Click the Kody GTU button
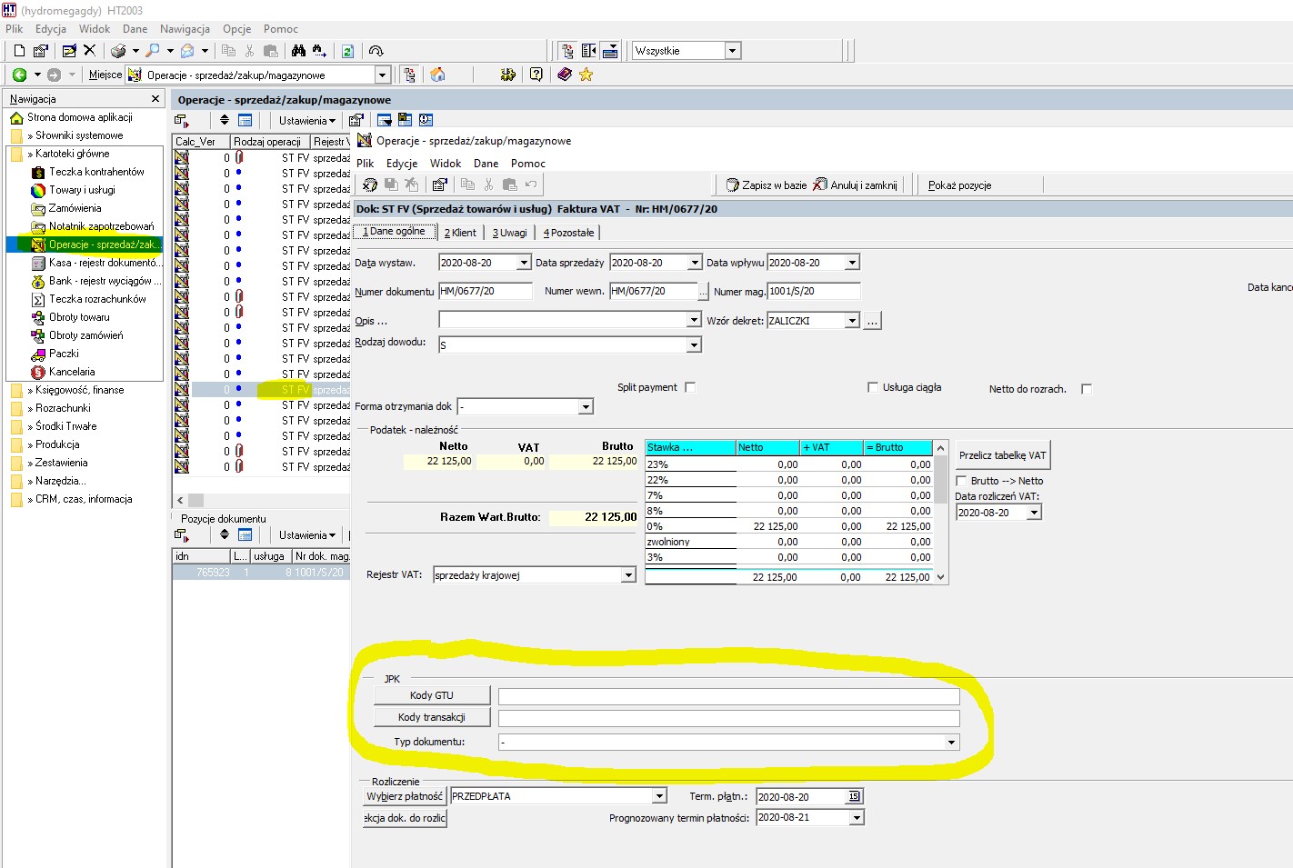This screenshot has height=868, width=1293. coord(432,695)
